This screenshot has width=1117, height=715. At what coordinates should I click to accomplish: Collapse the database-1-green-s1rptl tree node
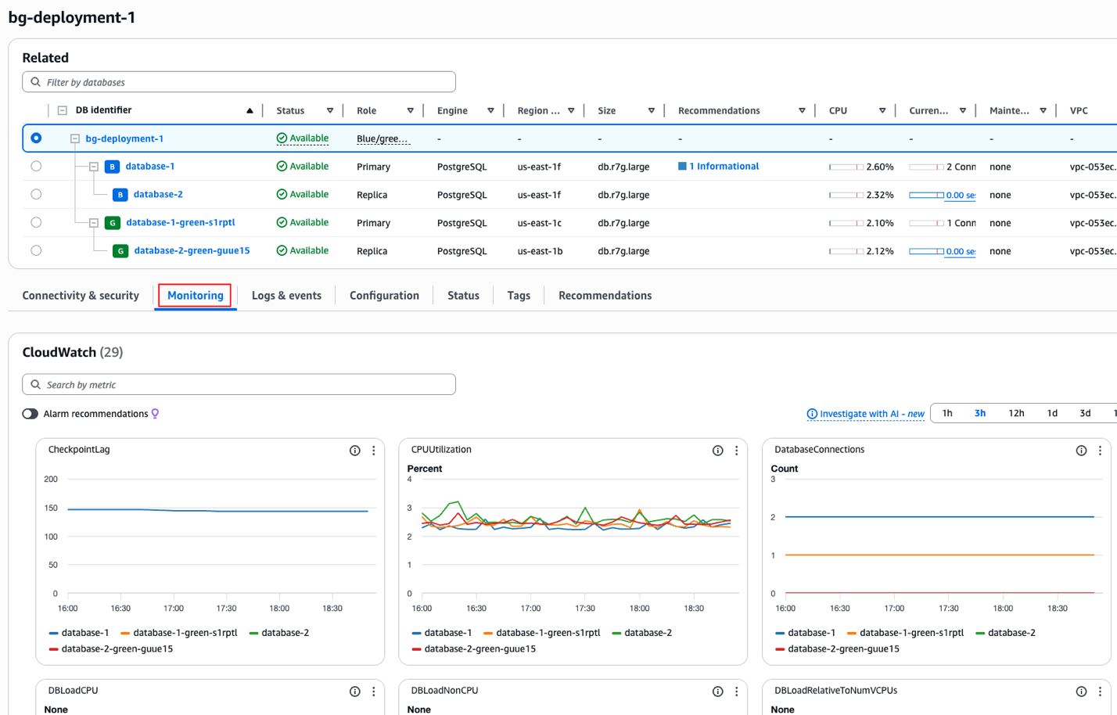tap(94, 223)
